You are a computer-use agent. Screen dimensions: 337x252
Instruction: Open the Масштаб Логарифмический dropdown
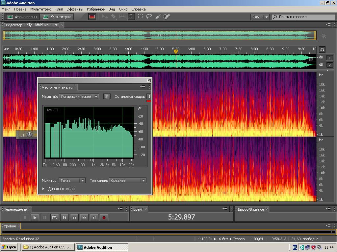pos(79,96)
